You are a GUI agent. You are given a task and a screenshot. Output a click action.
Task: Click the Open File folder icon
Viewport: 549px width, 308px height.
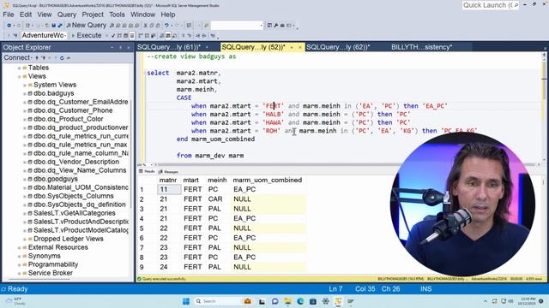click(x=46, y=25)
